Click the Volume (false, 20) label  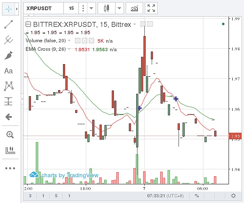(x=46, y=41)
